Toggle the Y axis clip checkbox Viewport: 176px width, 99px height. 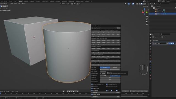[112, 90]
